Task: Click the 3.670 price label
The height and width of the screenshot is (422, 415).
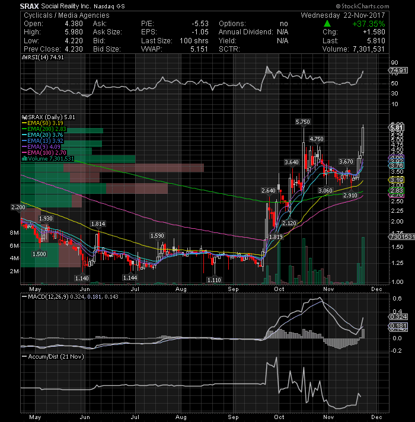Action: point(346,161)
